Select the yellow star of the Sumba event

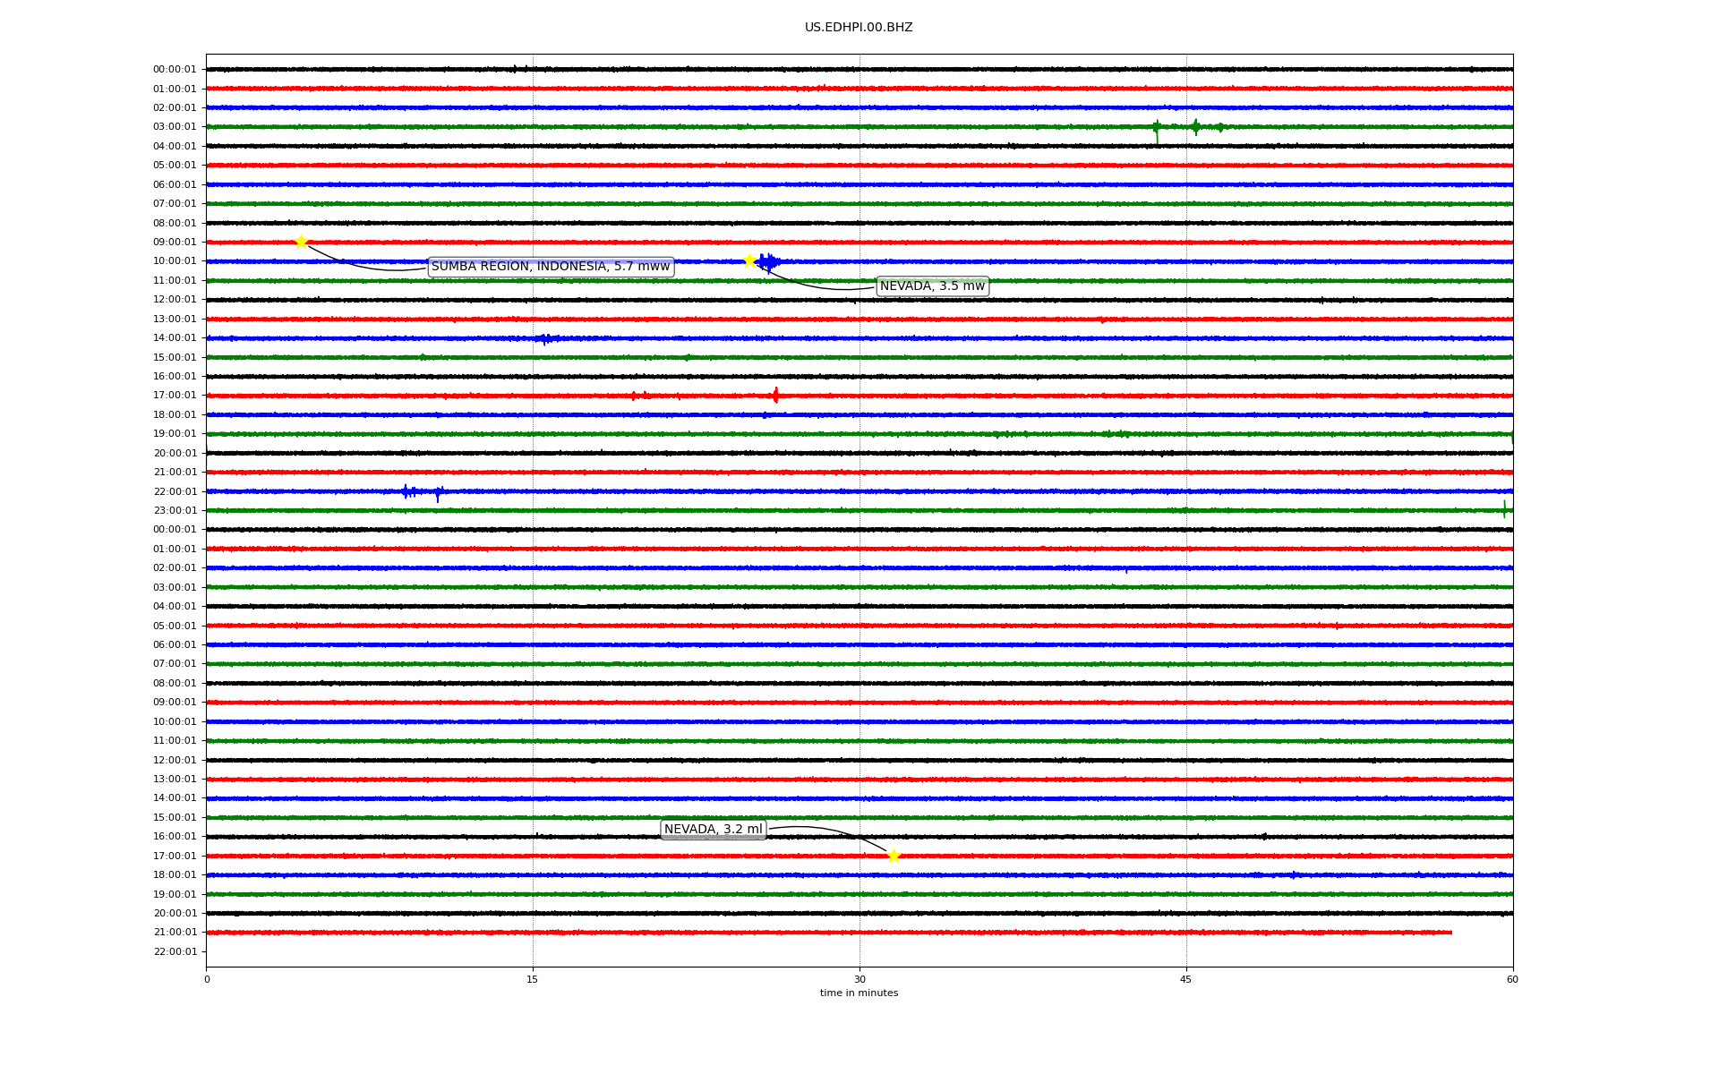(x=301, y=242)
